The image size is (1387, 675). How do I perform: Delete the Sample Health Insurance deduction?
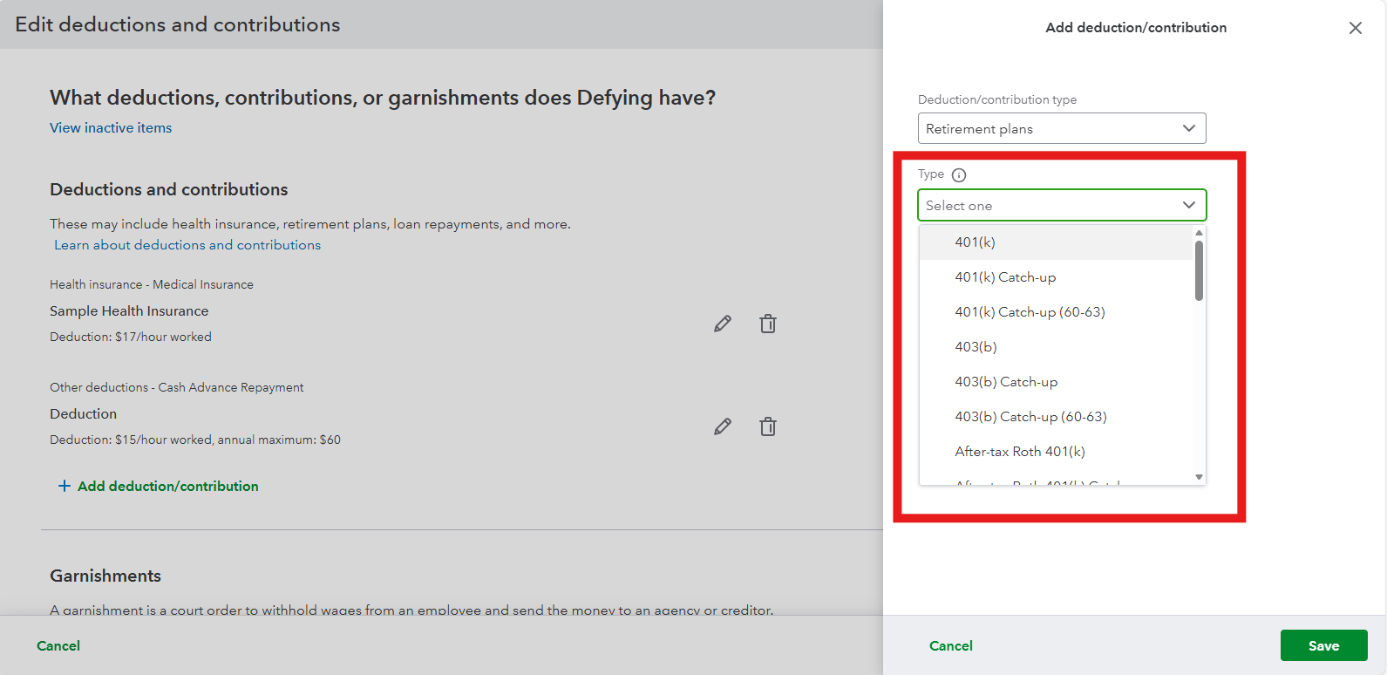click(x=767, y=324)
